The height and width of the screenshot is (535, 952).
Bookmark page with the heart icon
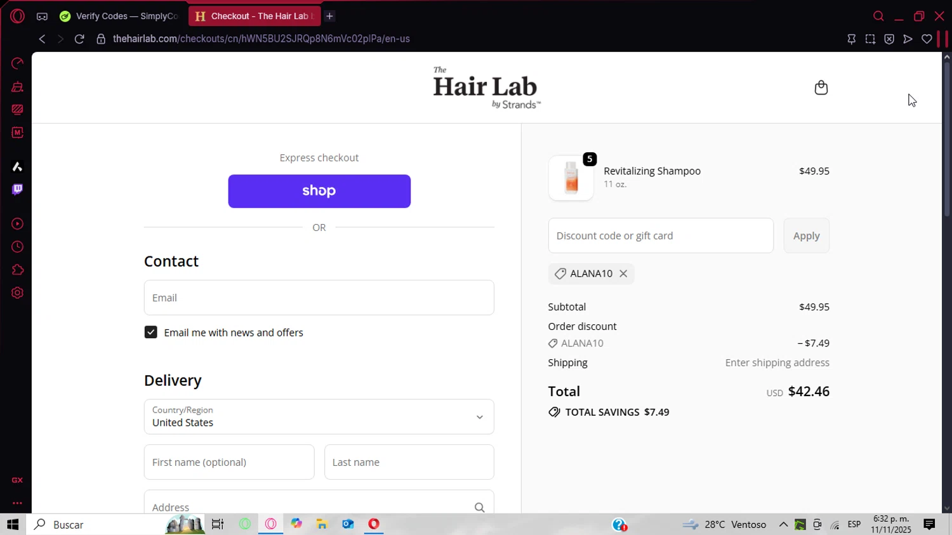point(927,39)
